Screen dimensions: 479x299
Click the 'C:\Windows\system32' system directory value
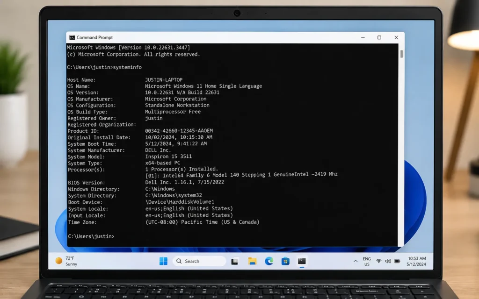(x=174, y=195)
